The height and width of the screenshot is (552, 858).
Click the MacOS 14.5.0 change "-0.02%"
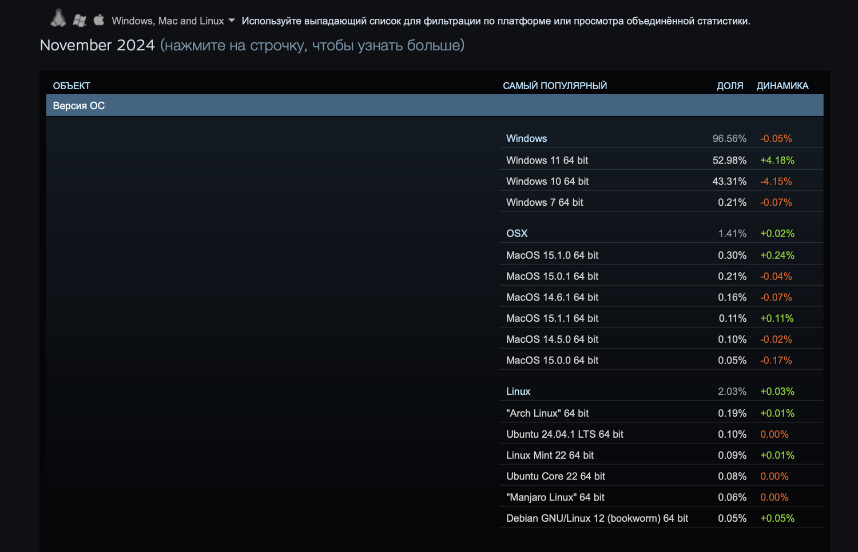coord(776,339)
